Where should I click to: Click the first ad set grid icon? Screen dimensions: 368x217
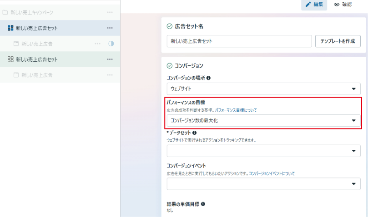(10, 28)
